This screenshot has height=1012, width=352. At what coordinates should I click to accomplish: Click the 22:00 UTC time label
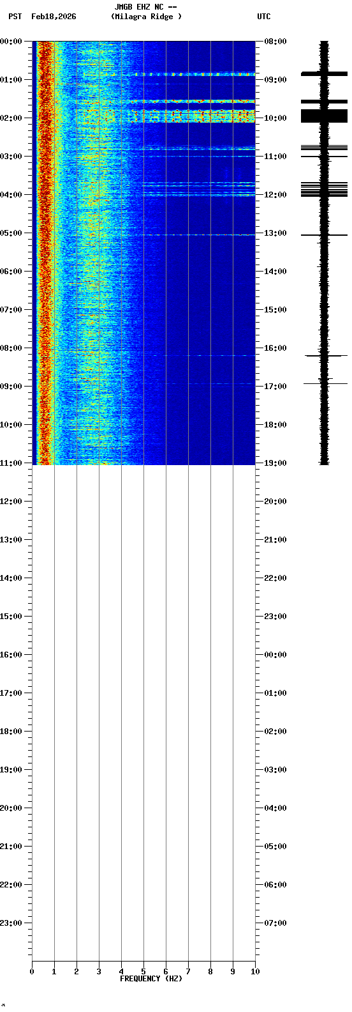click(275, 578)
